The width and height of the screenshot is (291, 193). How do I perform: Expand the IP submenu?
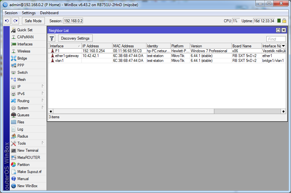point(43,86)
